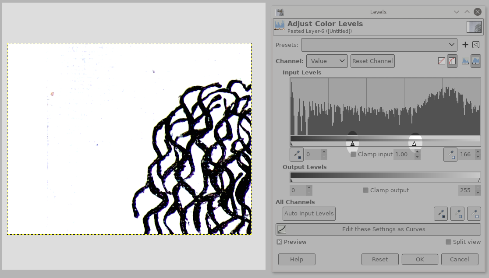Click the Adjust Color Levels histogram icon
Image resolution: width=489 pixels, height=278 pixels.
click(280, 25)
